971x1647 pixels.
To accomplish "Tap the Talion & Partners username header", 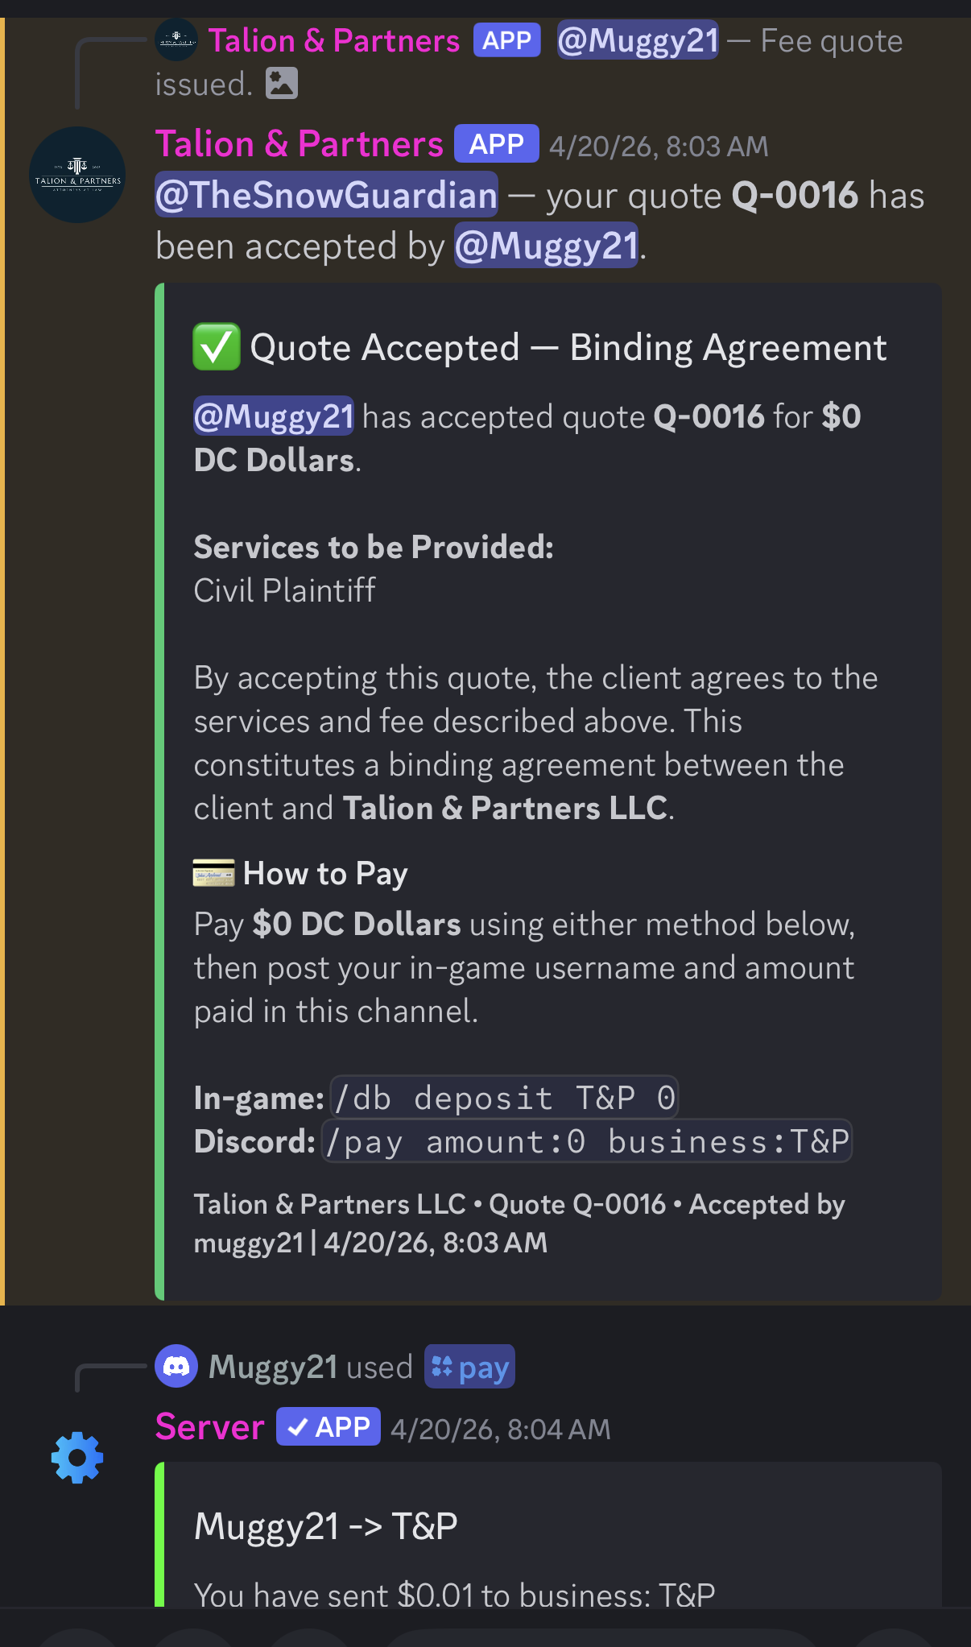I will point(299,144).
